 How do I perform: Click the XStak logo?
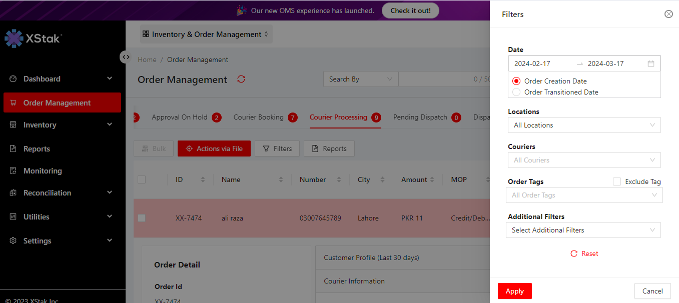point(33,38)
